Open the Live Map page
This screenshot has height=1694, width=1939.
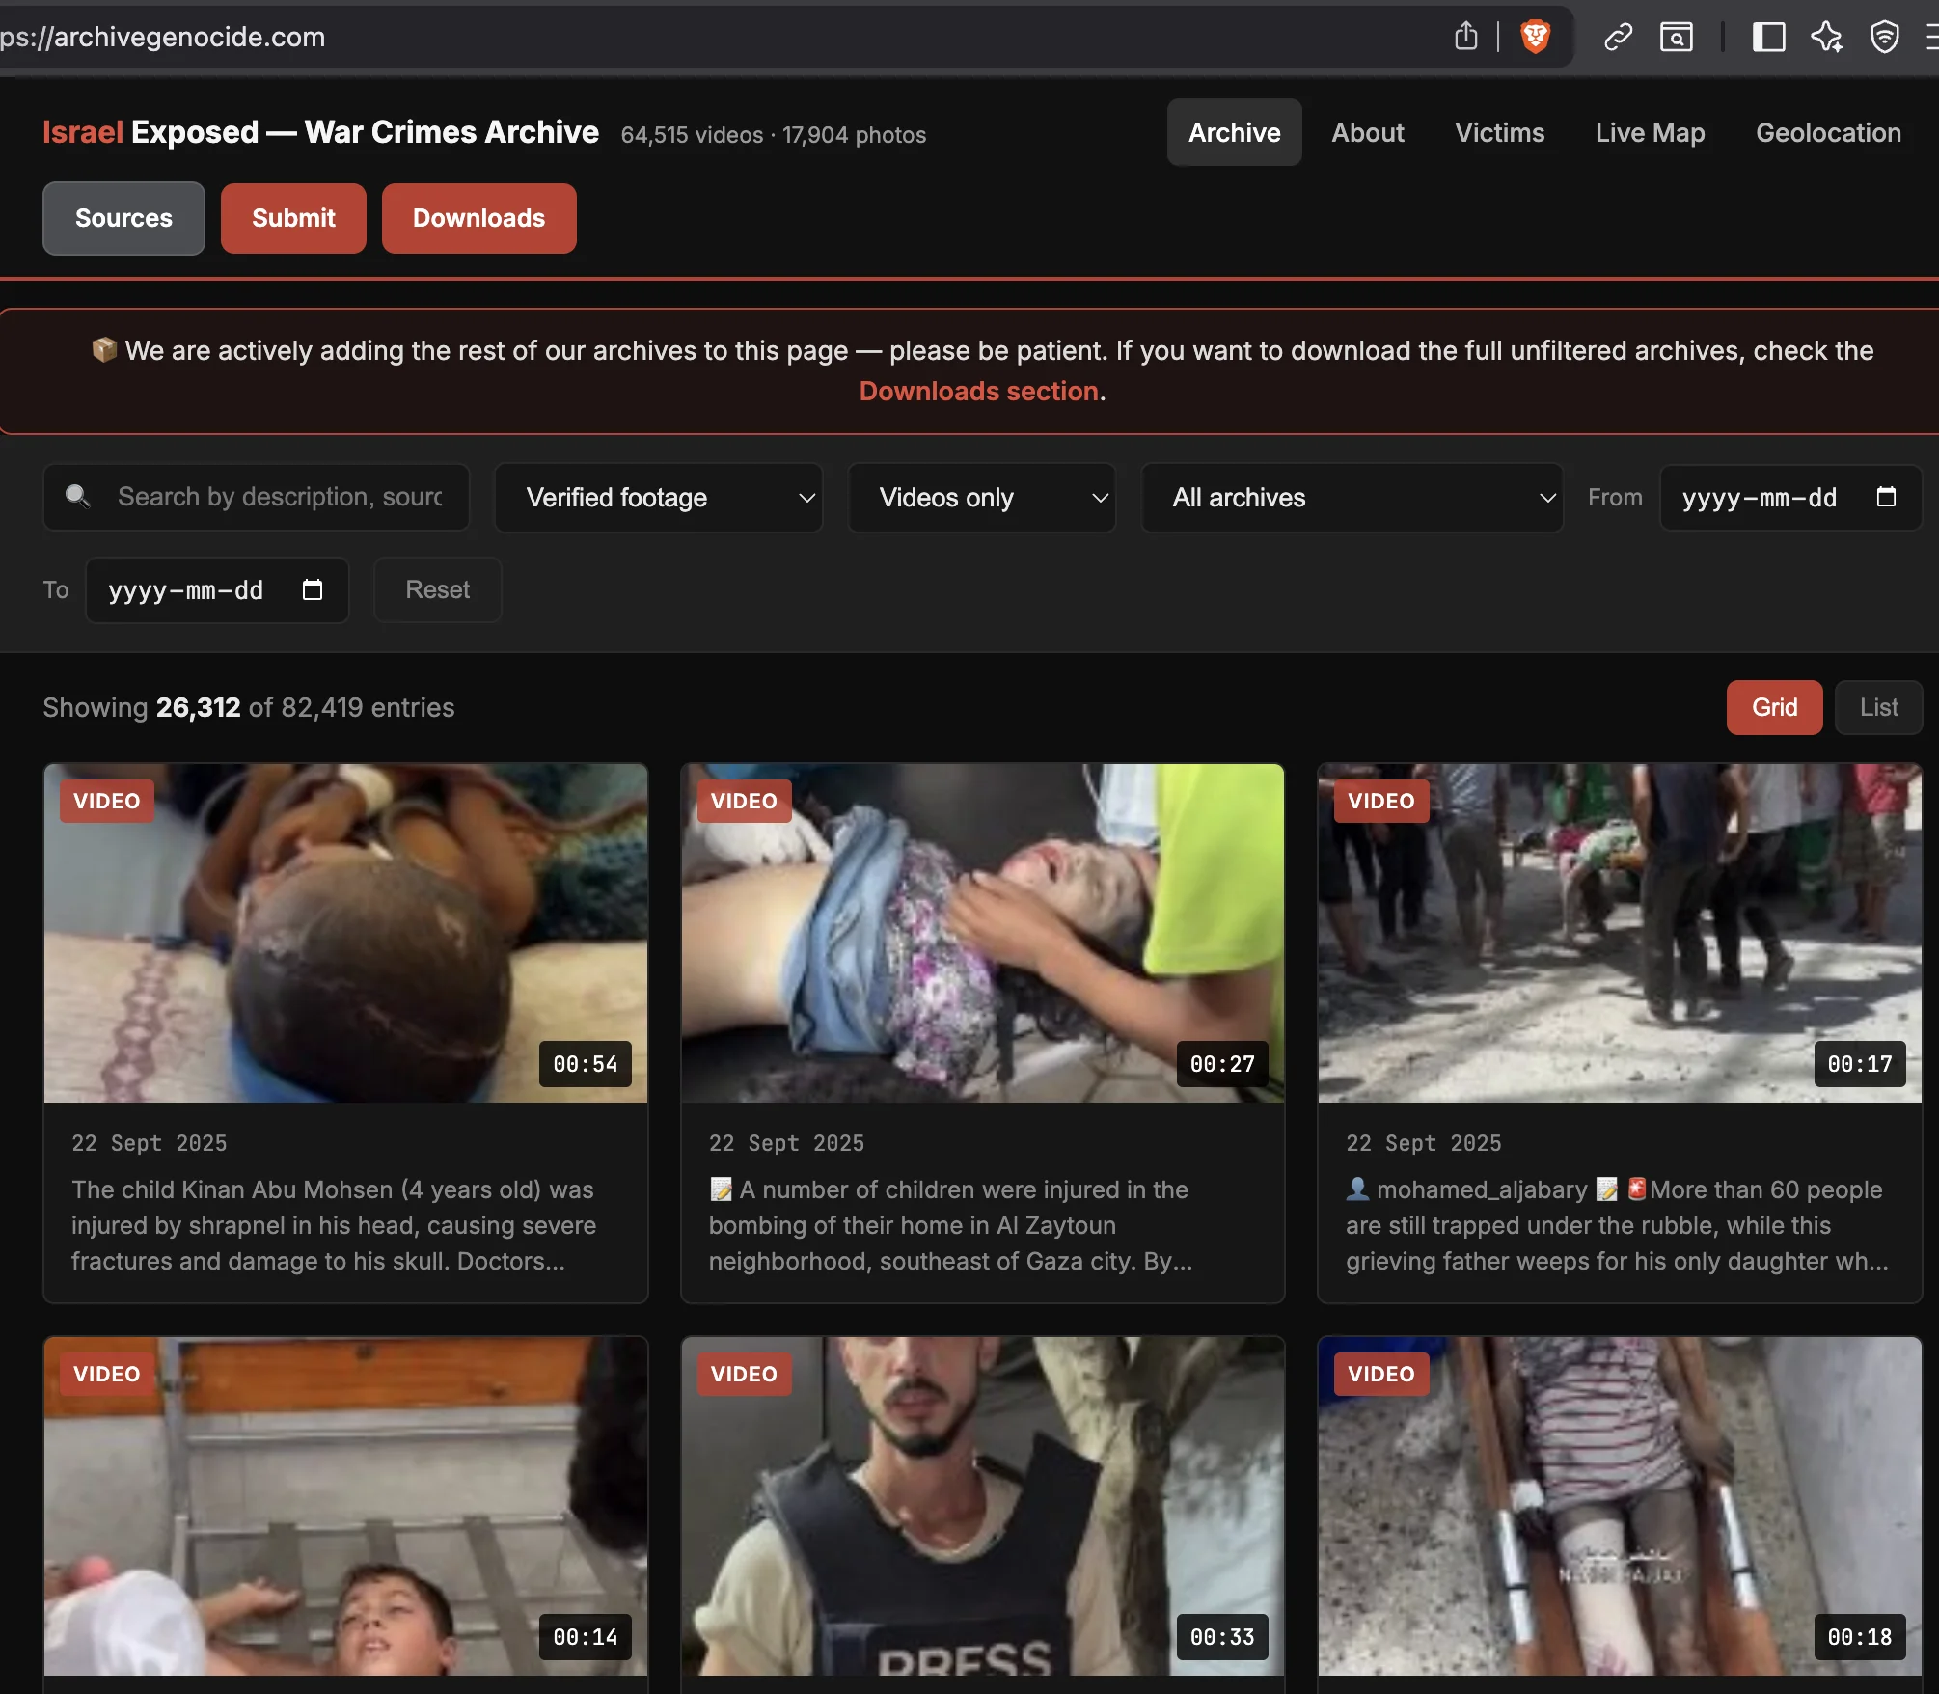pos(1650,132)
